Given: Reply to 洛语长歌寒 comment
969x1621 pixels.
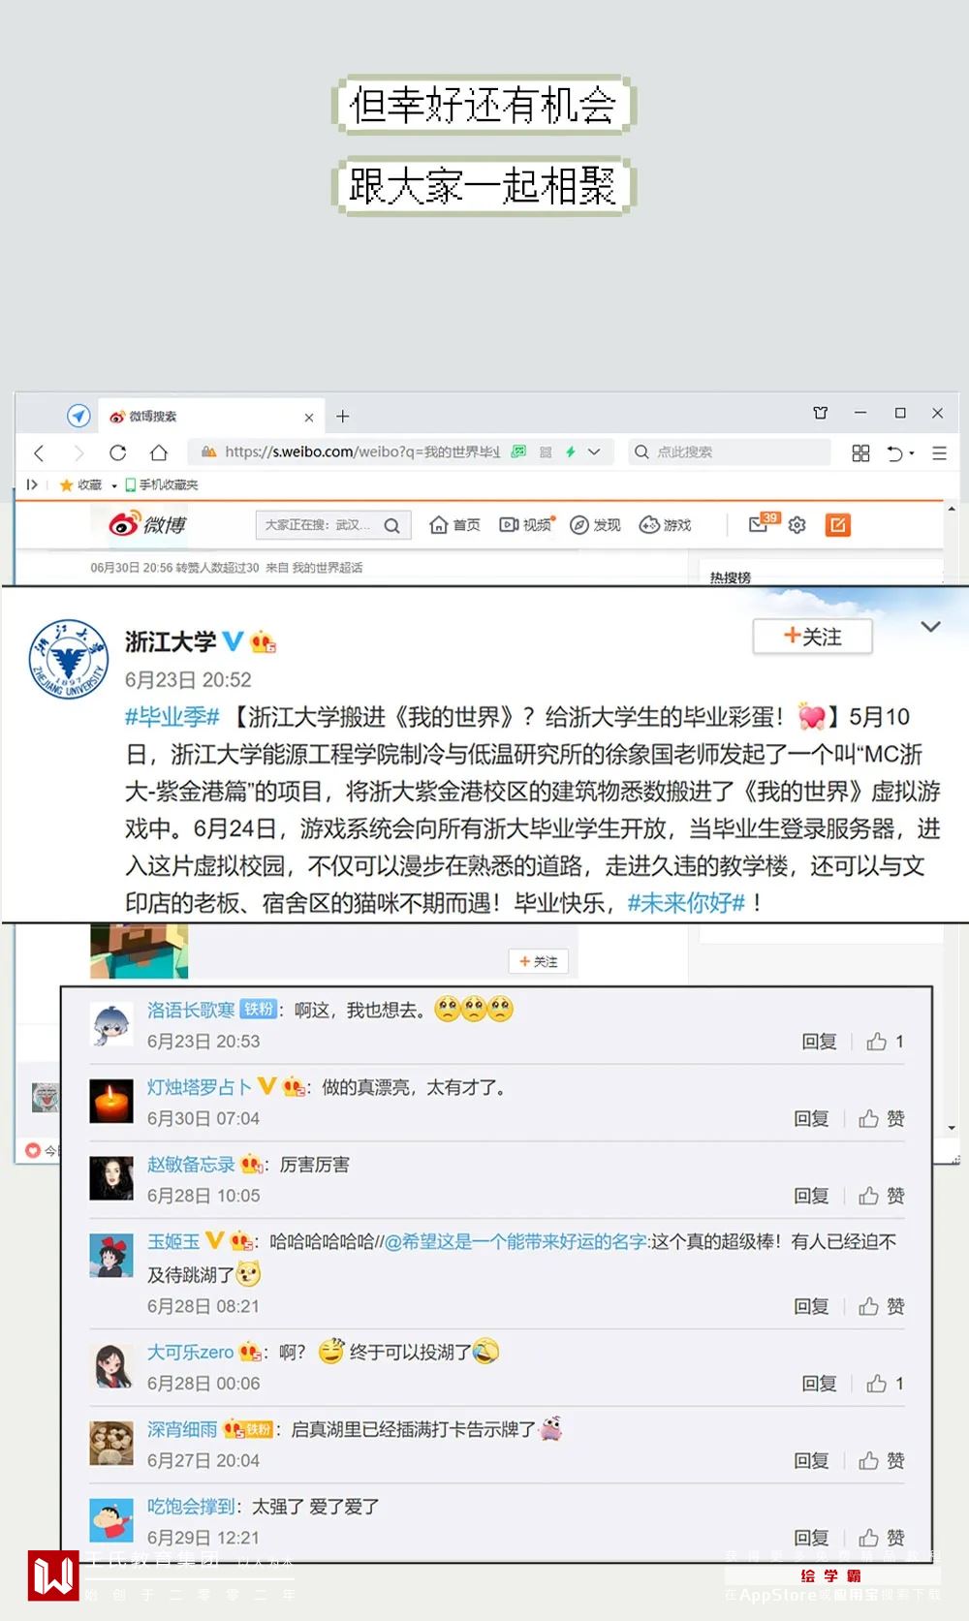Looking at the screenshot, I should click(x=819, y=1042).
